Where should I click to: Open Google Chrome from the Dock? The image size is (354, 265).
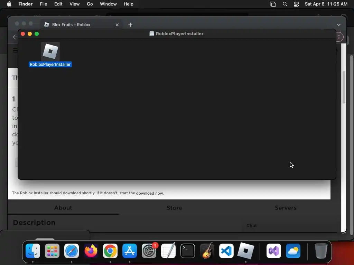click(110, 251)
